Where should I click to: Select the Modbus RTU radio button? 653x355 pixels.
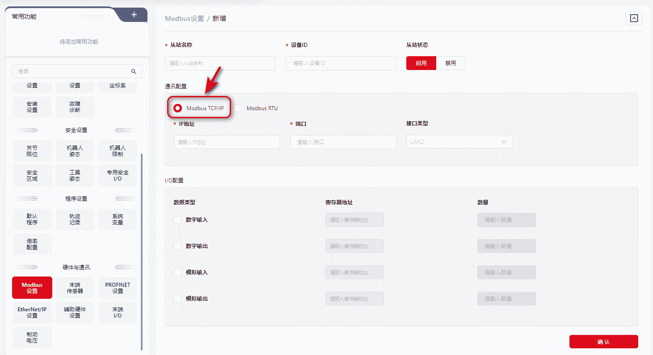(x=238, y=108)
